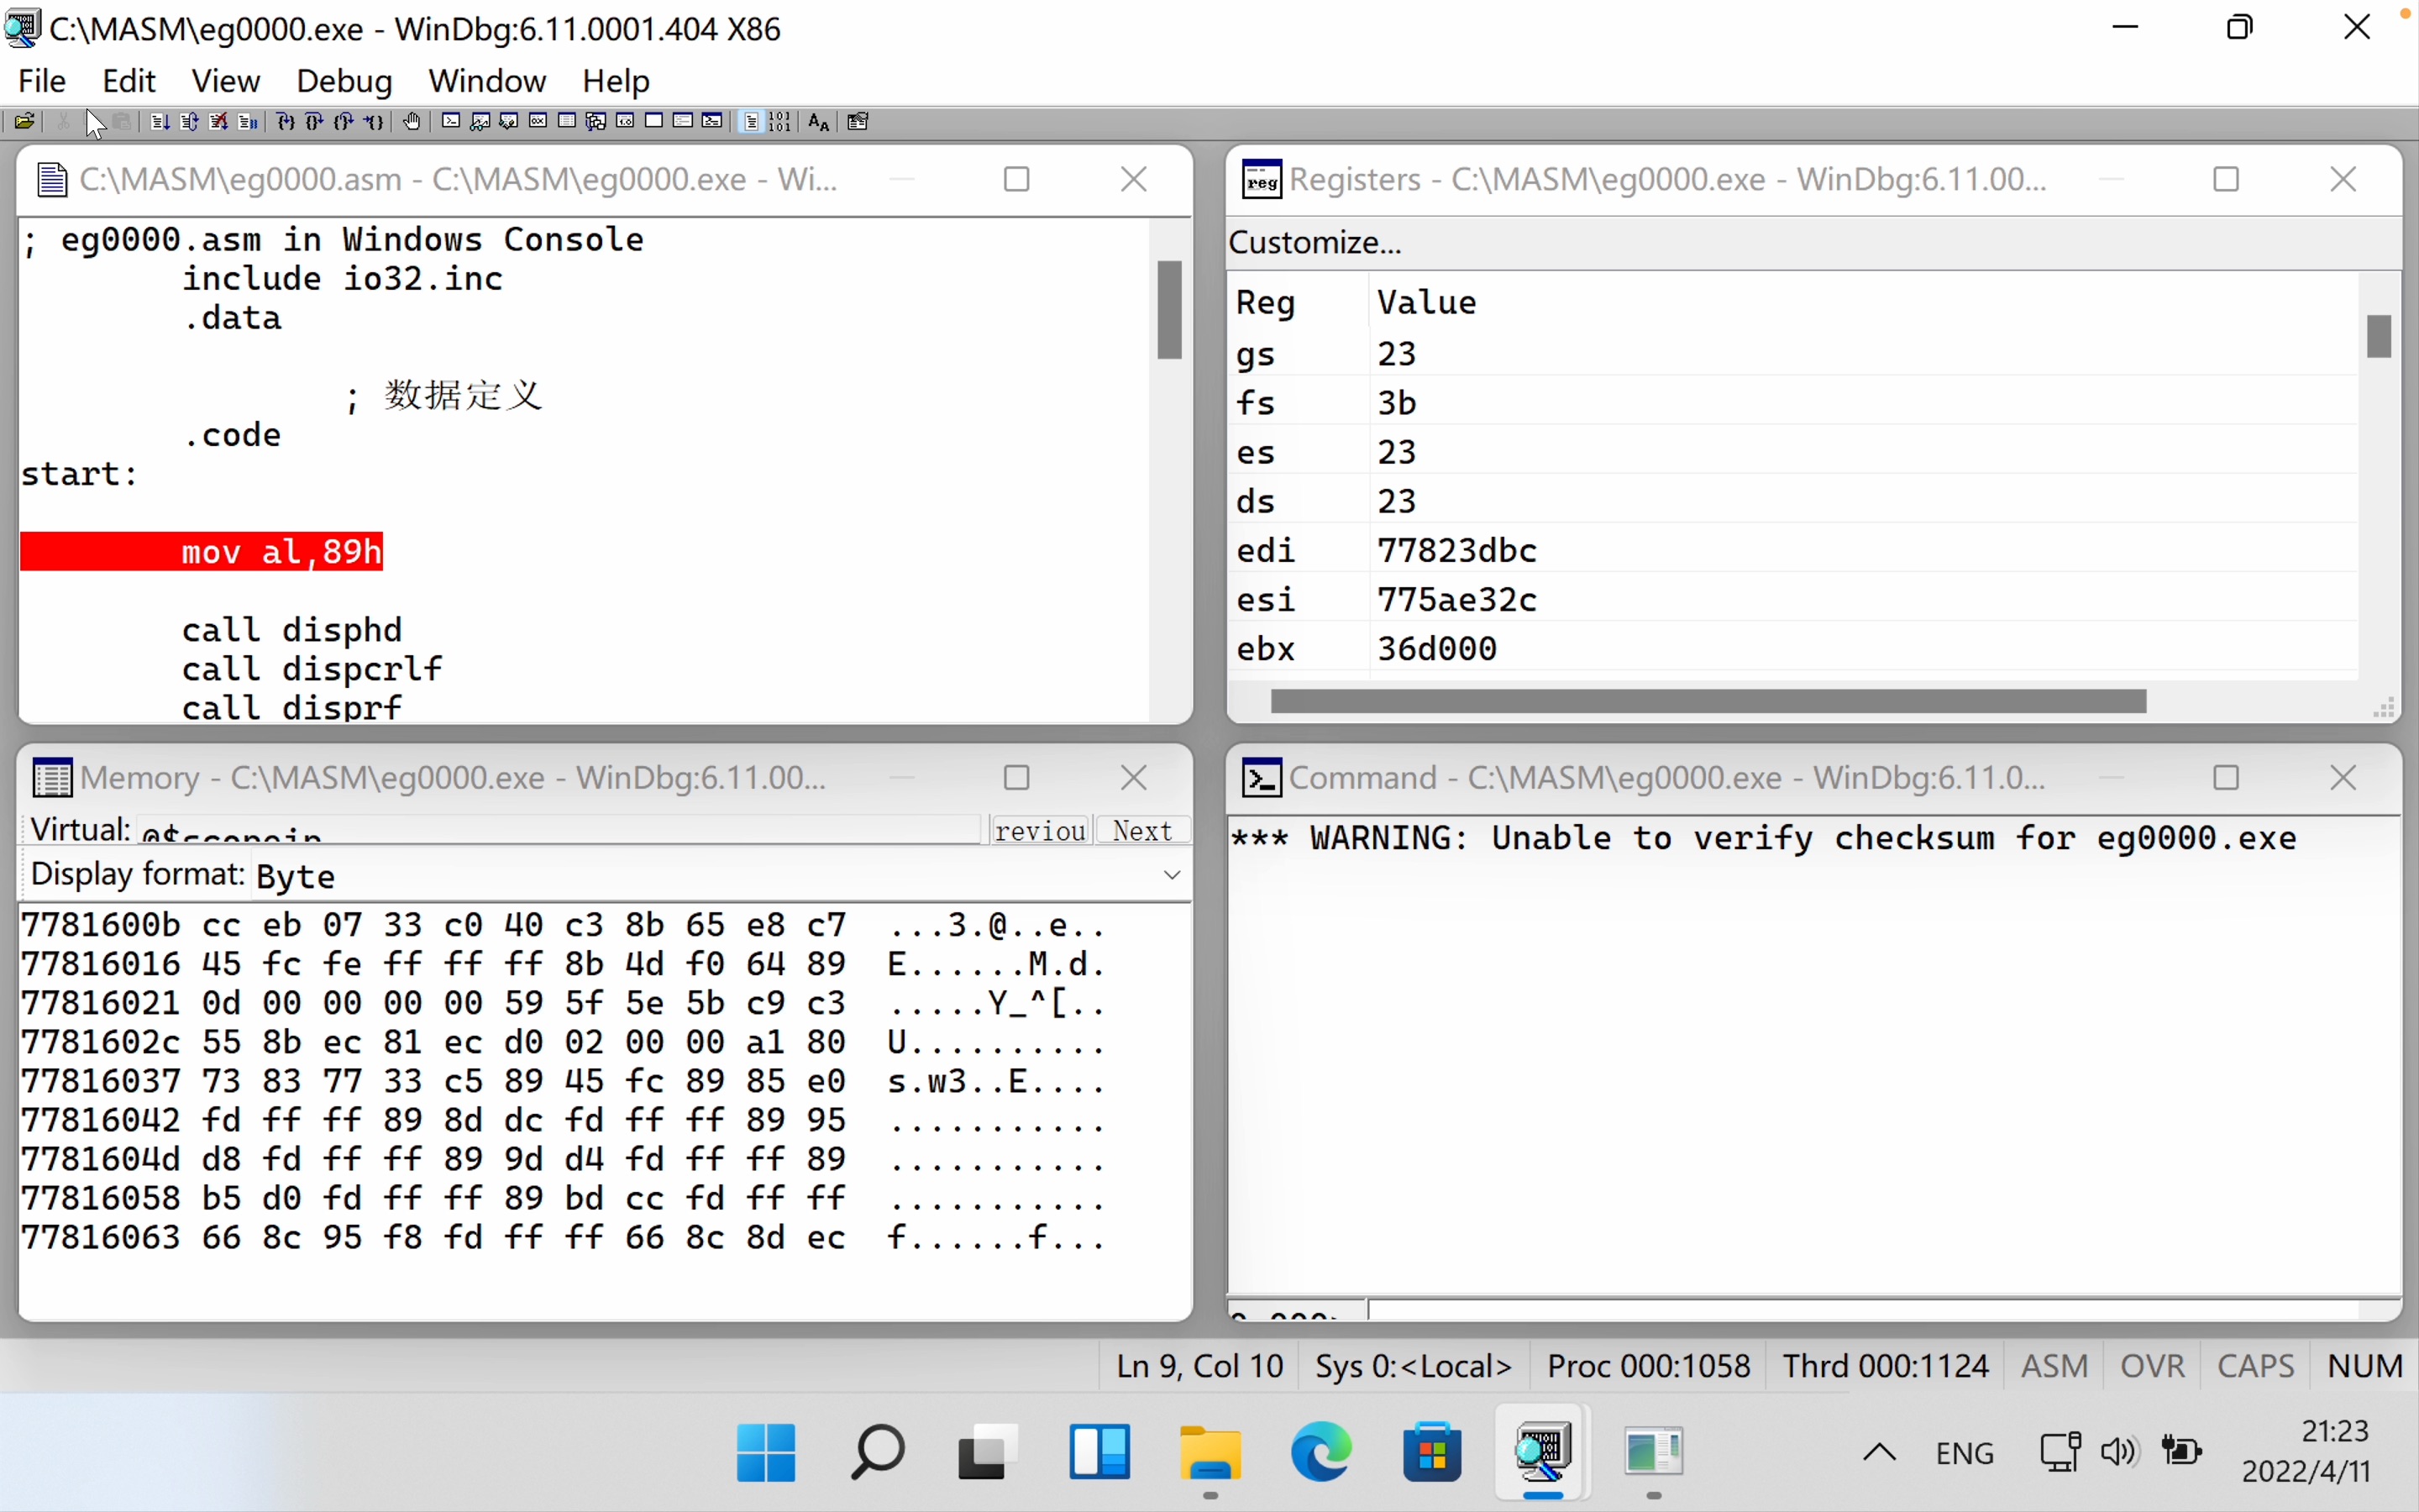The height and width of the screenshot is (1512, 2419).
Task: Open the Command Browser toolbar icon
Action: [x=711, y=121]
